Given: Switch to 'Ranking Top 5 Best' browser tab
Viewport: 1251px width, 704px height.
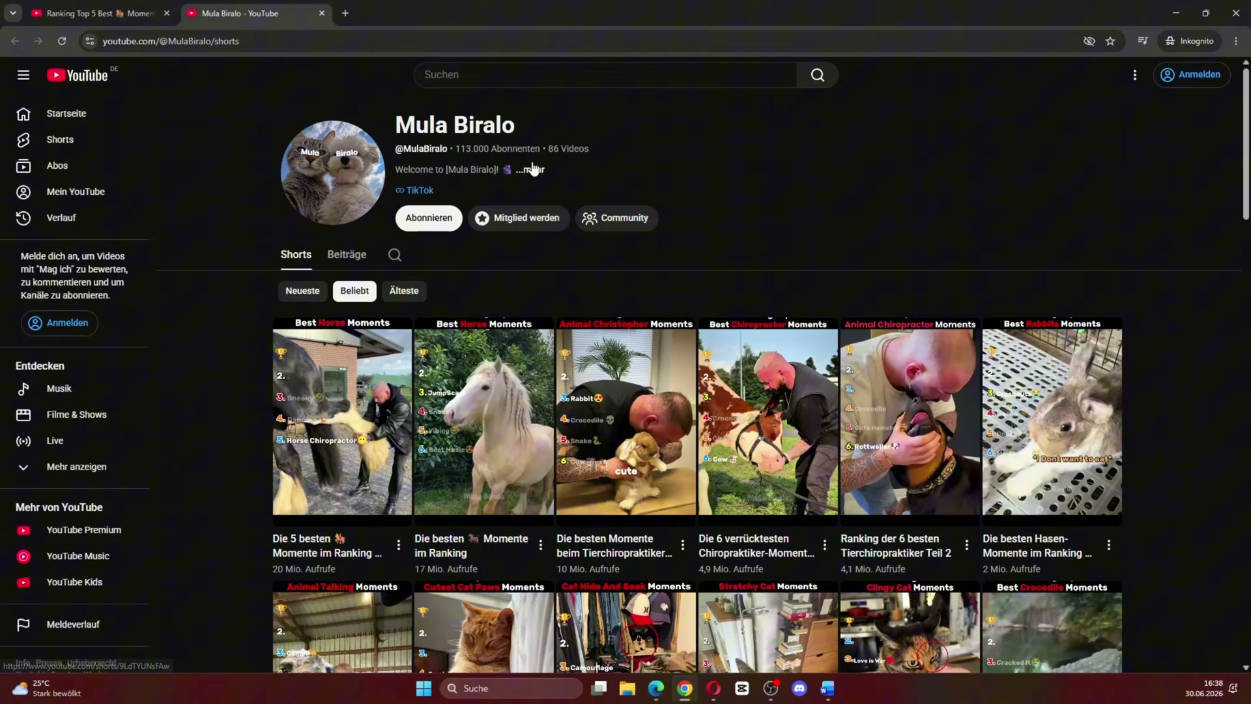Looking at the screenshot, I should click(98, 13).
